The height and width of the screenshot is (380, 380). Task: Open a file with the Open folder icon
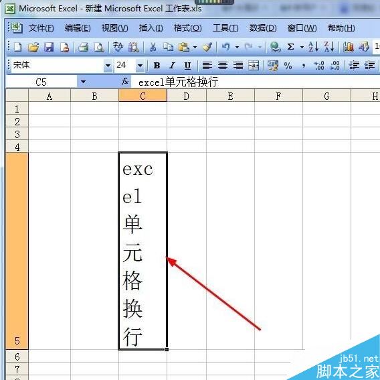33,47
